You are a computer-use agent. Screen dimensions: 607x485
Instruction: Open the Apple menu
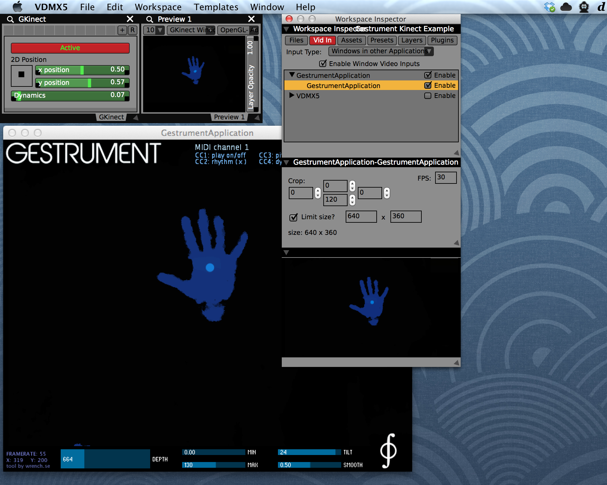tap(18, 7)
